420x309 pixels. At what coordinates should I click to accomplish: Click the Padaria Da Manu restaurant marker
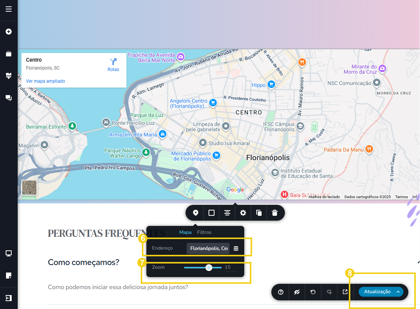tap(369, 149)
